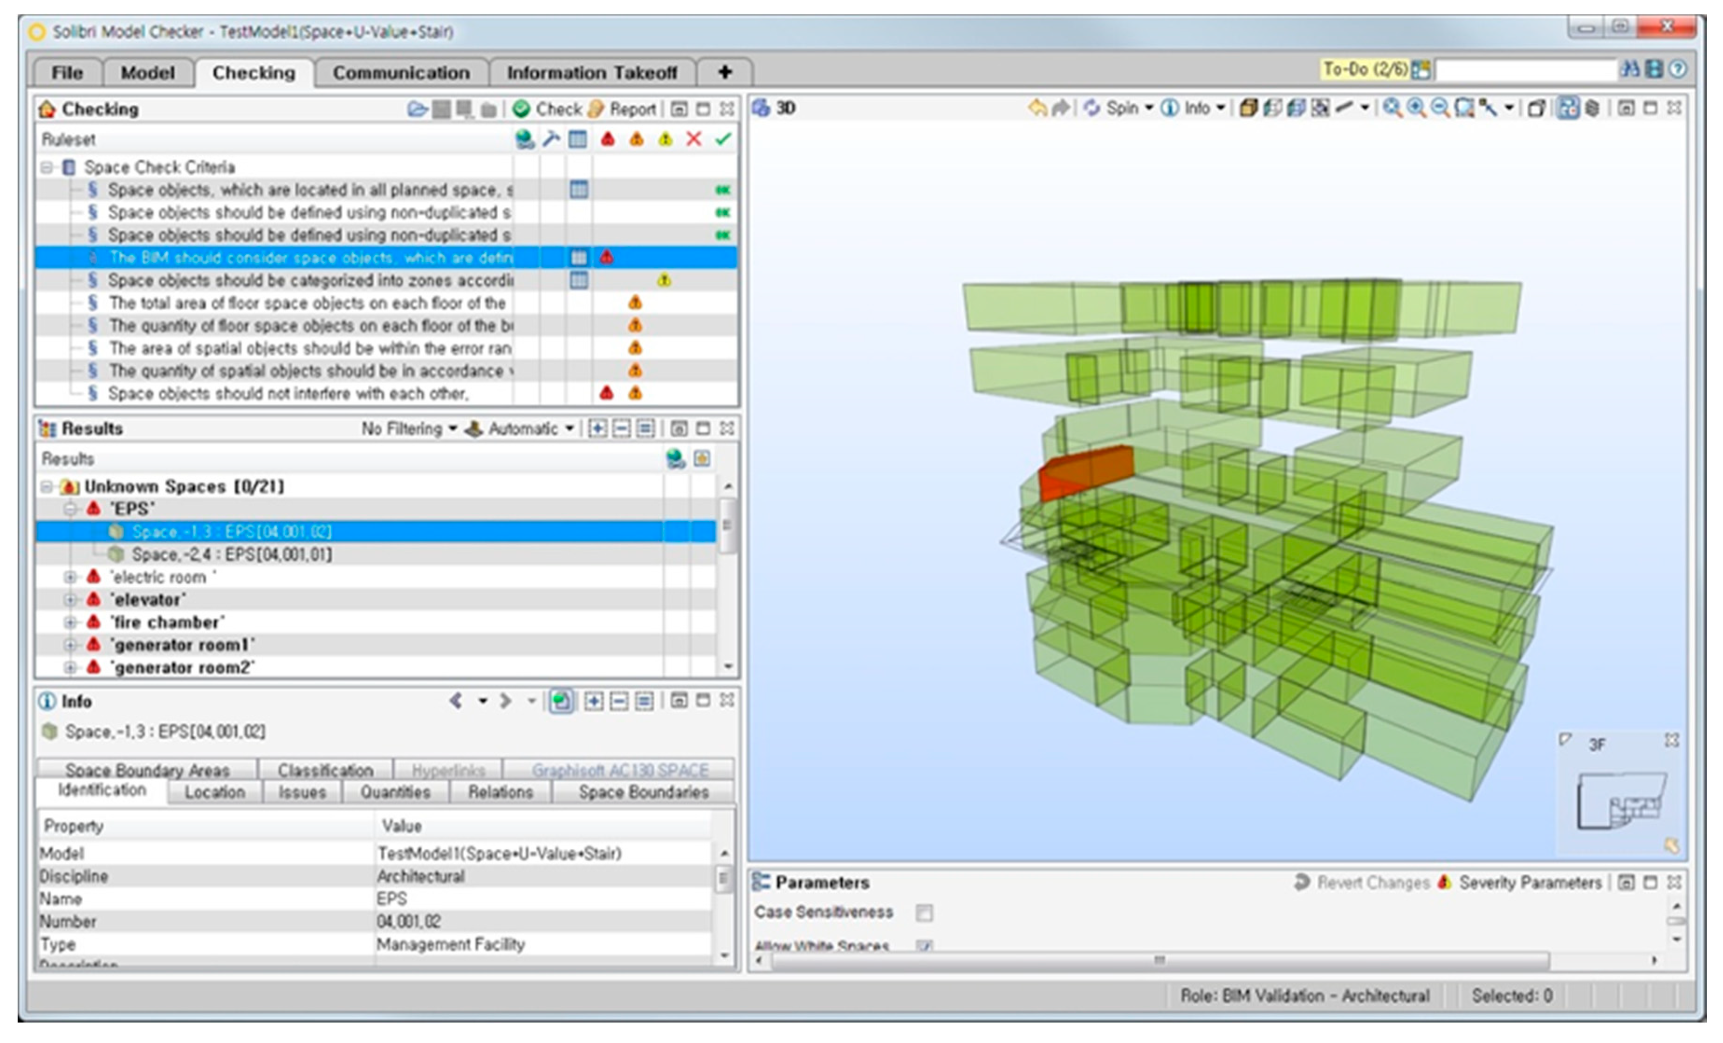Open the Quantities tab in Info
1723x1043 pixels.
(x=395, y=792)
